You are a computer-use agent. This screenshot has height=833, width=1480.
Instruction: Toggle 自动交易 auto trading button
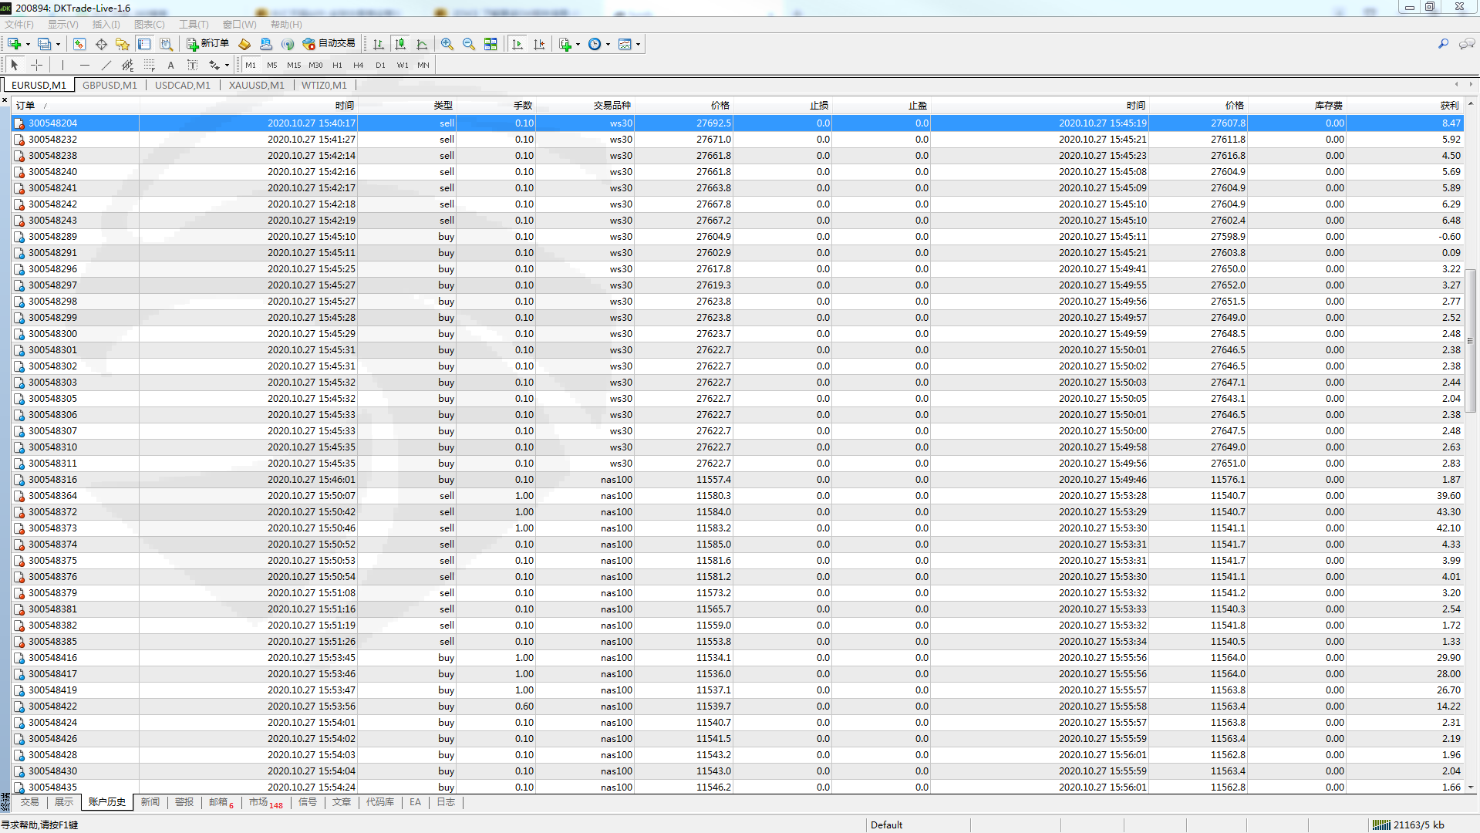(x=329, y=44)
